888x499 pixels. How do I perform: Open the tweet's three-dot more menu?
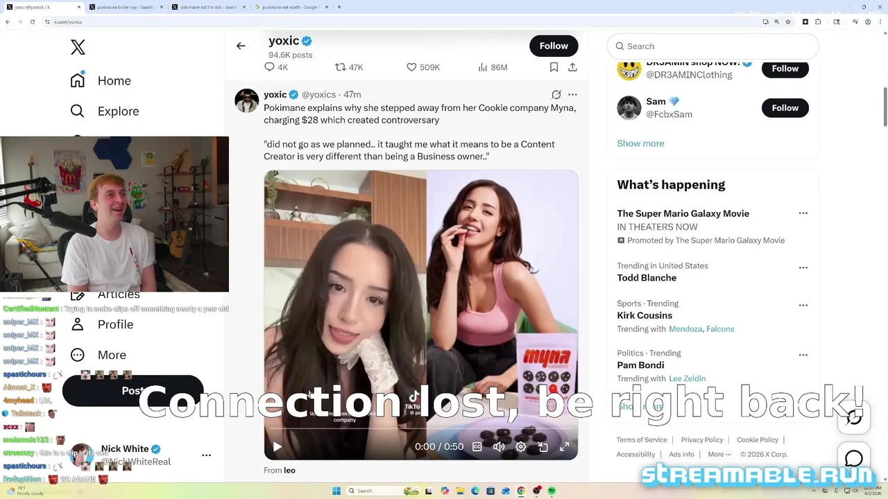[x=572, y=94]
